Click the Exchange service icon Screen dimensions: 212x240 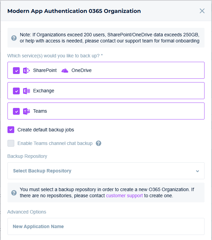pyautogui.click(x=26, y=91)
